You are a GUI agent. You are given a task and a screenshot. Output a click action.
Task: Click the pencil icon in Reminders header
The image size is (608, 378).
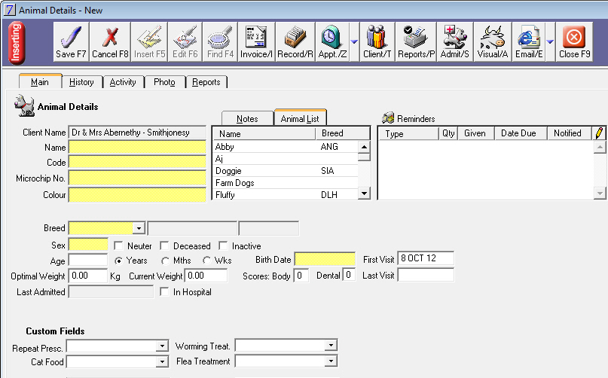[599, 133]
